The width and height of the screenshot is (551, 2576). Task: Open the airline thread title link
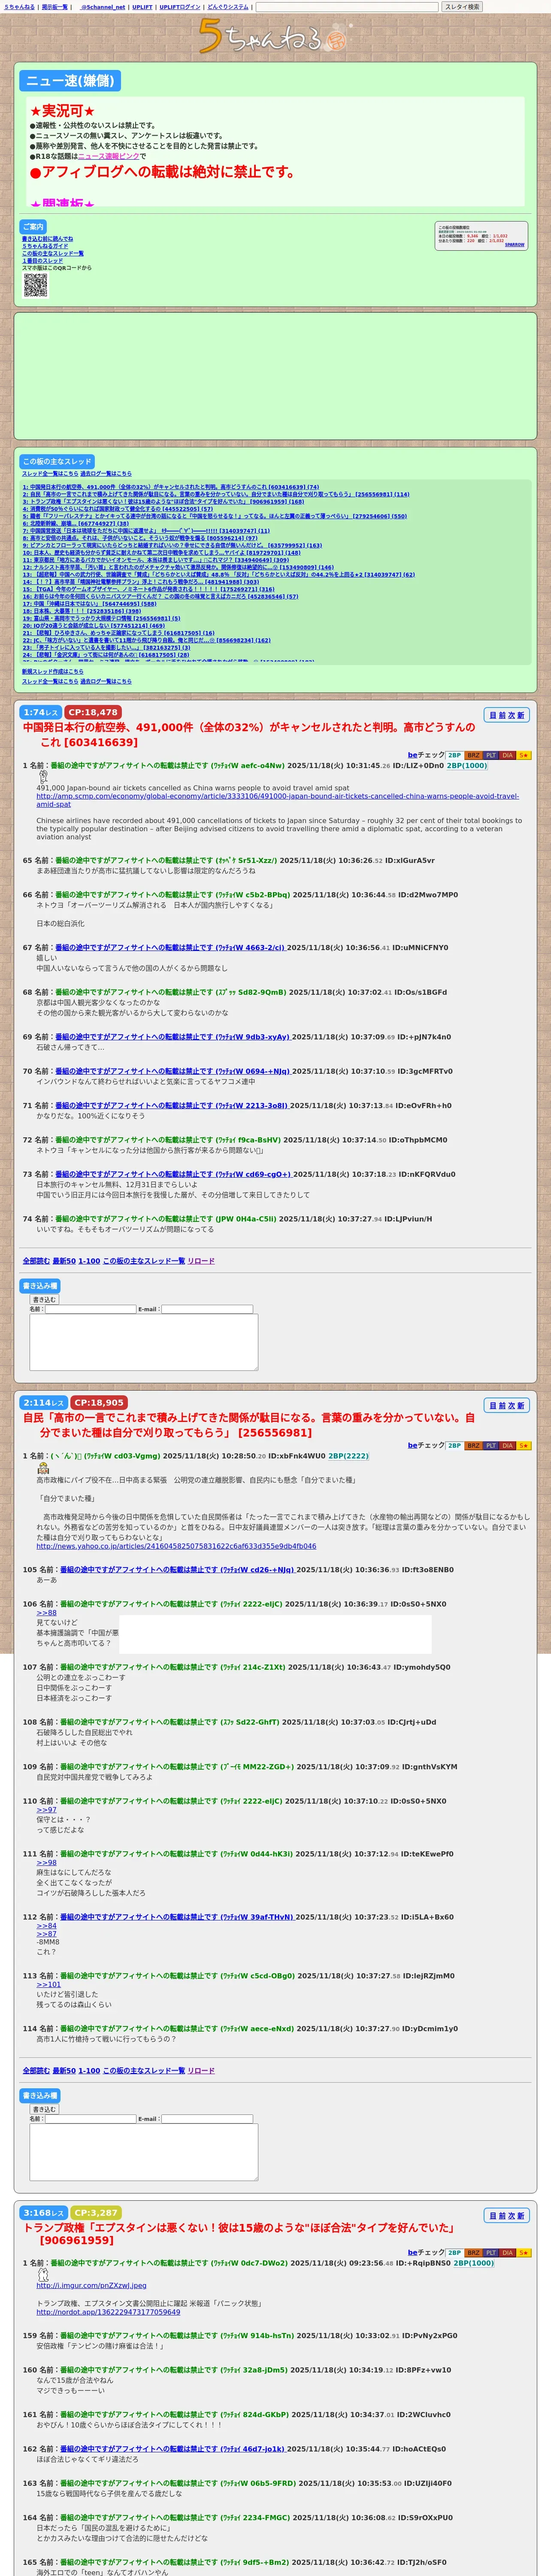point(249,735)
